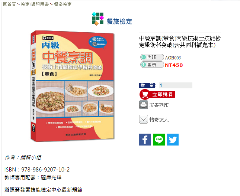Go to 回首頁 in the breadcrumb

pos(10,4)
